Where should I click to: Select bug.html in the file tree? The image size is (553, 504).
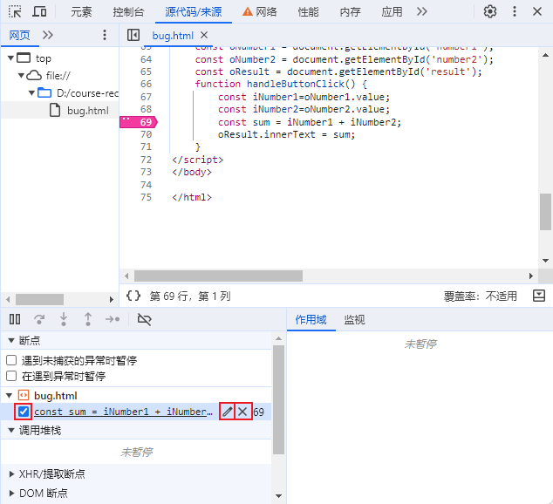(88, 111)
